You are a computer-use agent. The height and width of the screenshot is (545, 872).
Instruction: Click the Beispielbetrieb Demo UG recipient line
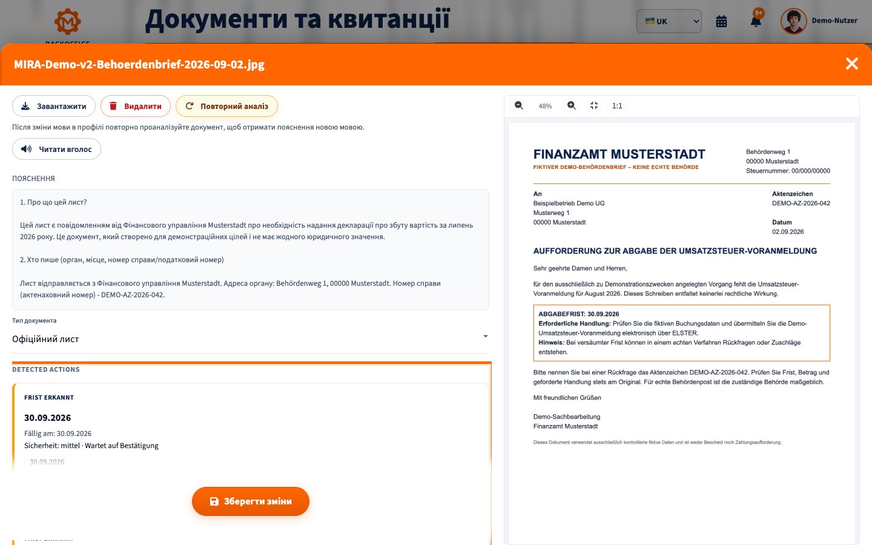569,203
